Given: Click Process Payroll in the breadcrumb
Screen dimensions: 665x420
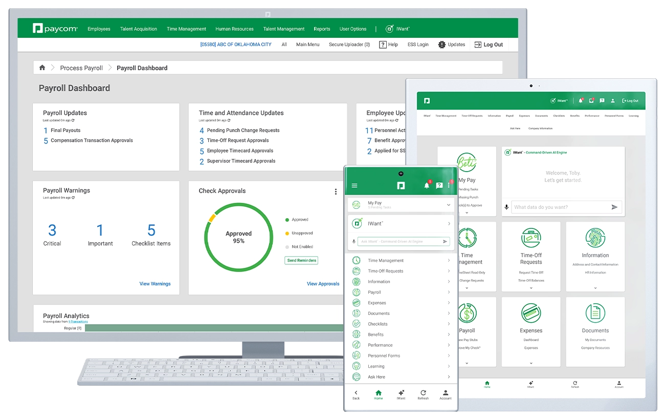Looking at the screenshot, I should (81, 68).
